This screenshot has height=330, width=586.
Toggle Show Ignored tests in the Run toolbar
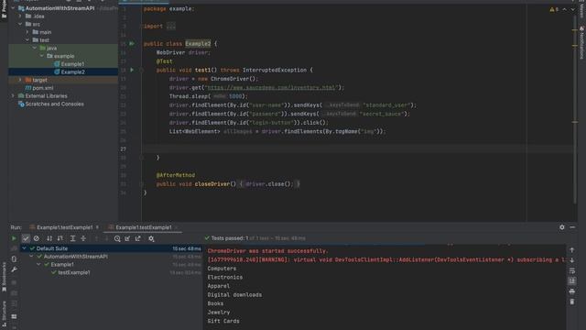[37, 238]
